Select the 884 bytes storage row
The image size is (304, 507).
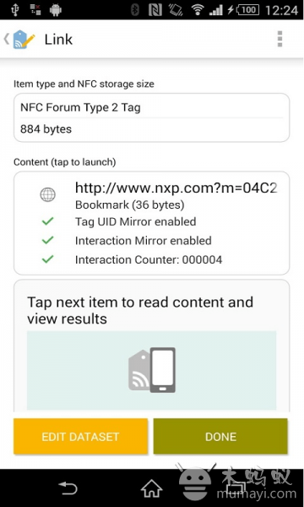click(151, 129)
